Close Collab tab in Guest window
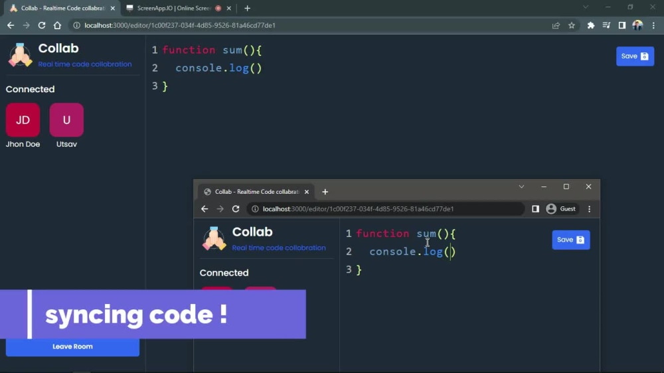 307,192
